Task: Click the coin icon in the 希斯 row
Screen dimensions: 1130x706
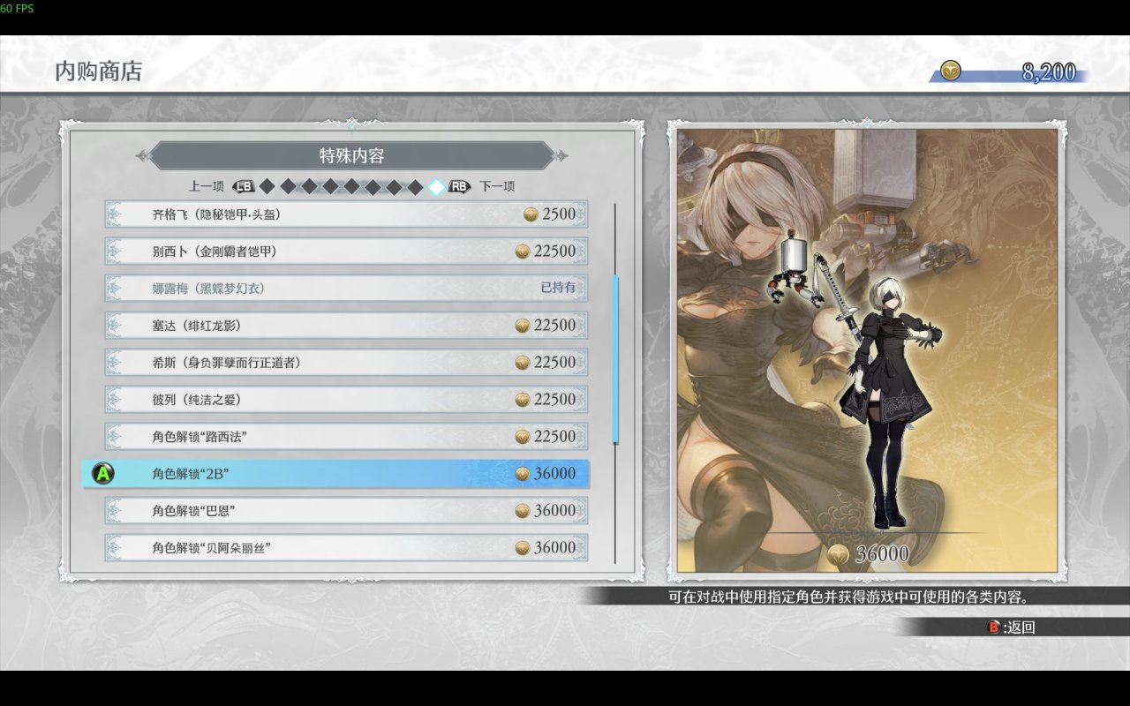Action: point(523,363)
